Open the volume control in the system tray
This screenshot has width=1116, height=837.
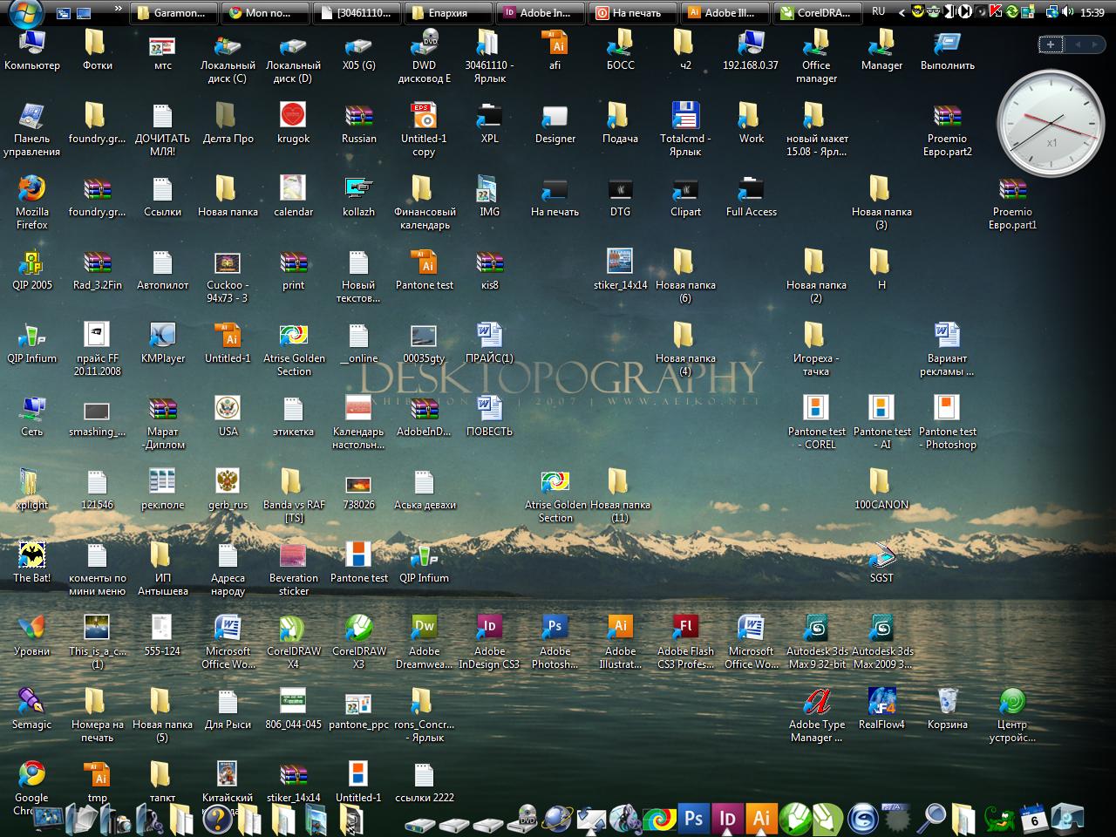pos(1067,12)
